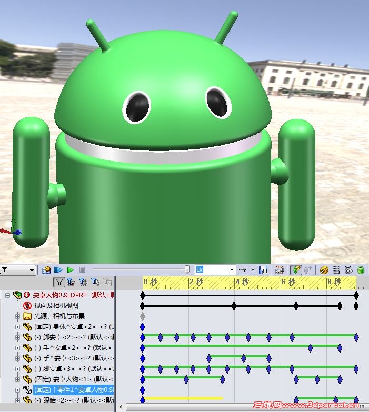Collapse the 安卓人物0.SLDPRT root node
Screen dimensions: 369x412
point(7,295)
